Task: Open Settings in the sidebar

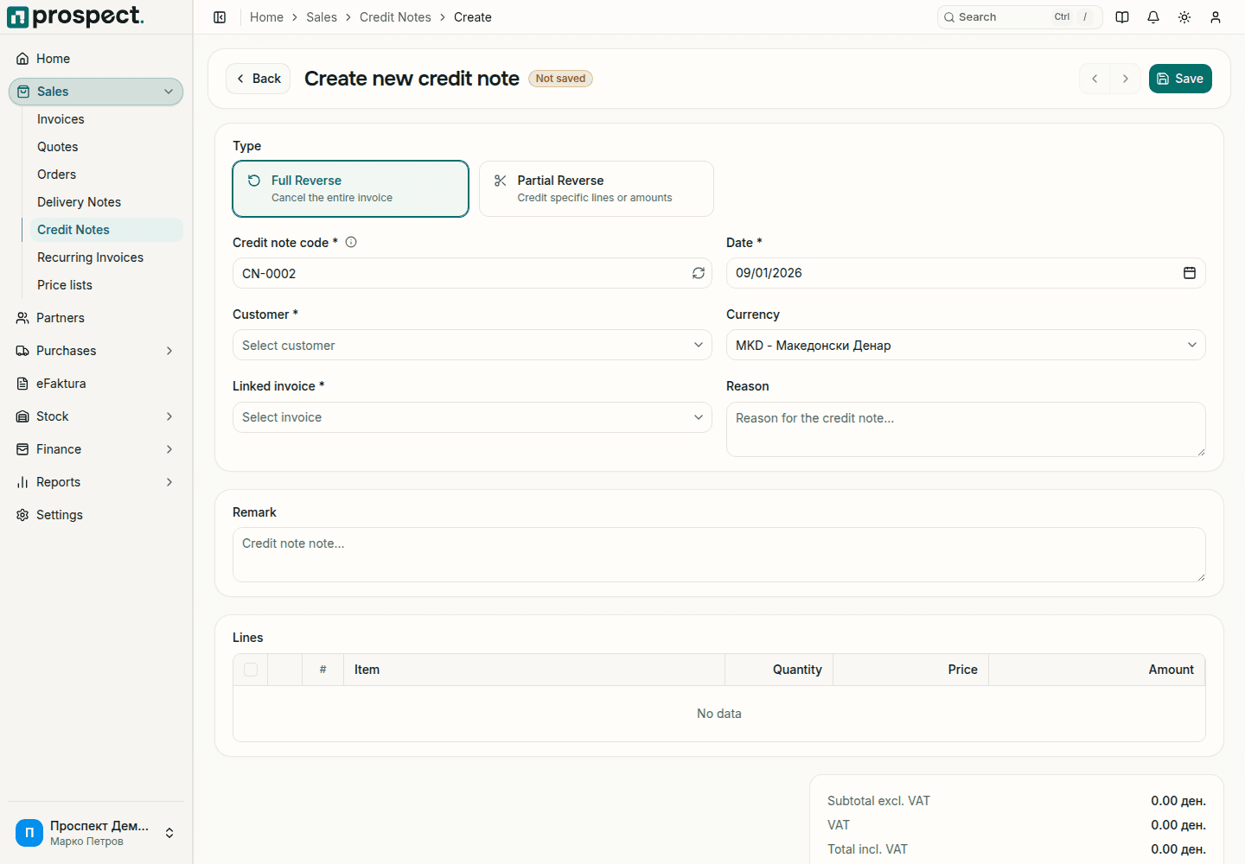Action: tap(96, 515)
